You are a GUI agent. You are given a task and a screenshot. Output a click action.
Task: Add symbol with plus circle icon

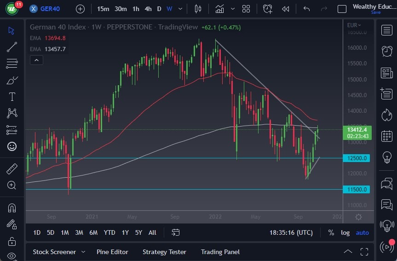tap(80, 9)
